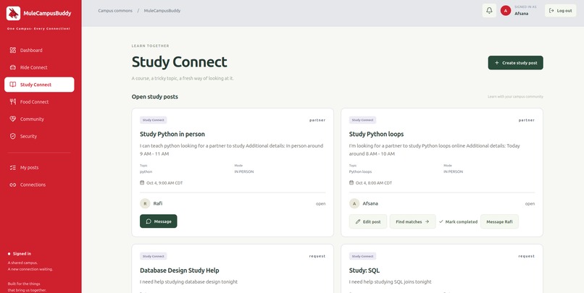Screen dimensions: 584x293
Task: Mark the Python loops post completed
Action: 458,221
